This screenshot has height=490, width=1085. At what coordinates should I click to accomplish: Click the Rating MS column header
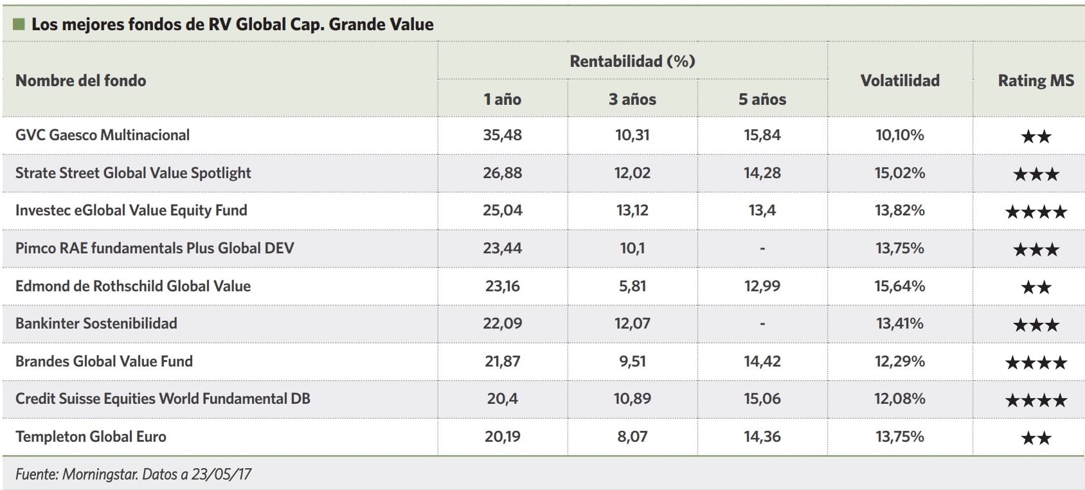point(1036,80)
